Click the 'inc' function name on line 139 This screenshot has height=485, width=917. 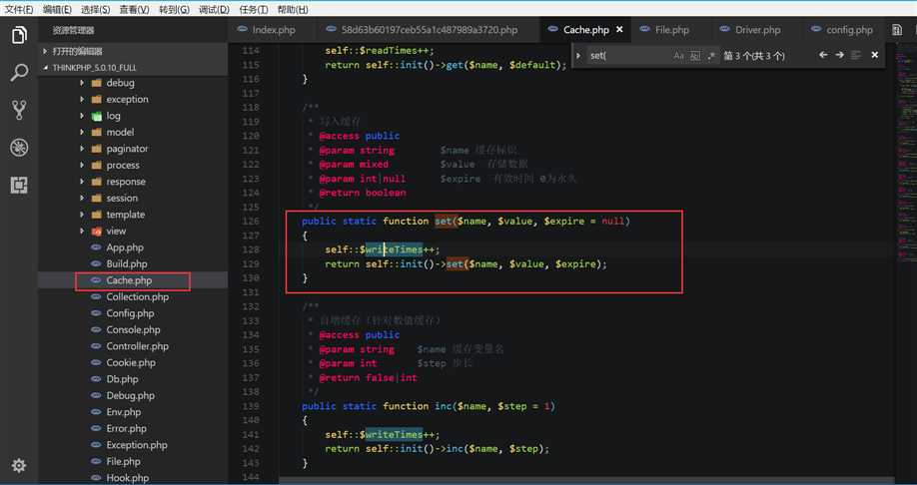click(x=444, y=406)
